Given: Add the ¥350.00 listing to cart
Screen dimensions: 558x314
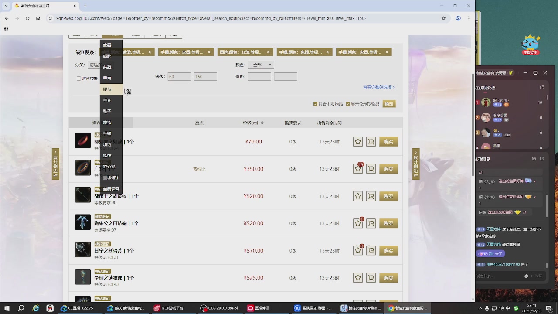Looking at the screenshot, I should point(371,169).
